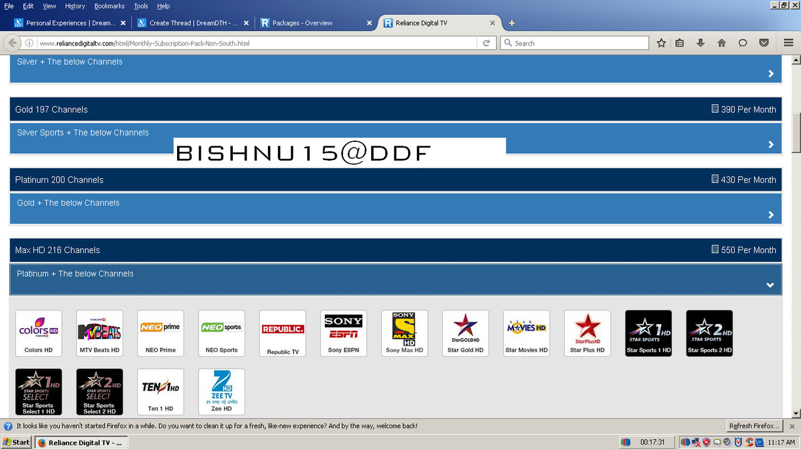
Task: Open the Tools menu
Action: (x=141, y=6)
